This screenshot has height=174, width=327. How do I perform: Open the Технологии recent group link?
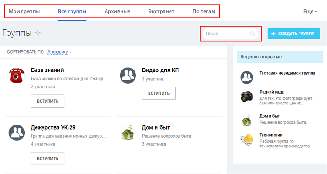271,135
